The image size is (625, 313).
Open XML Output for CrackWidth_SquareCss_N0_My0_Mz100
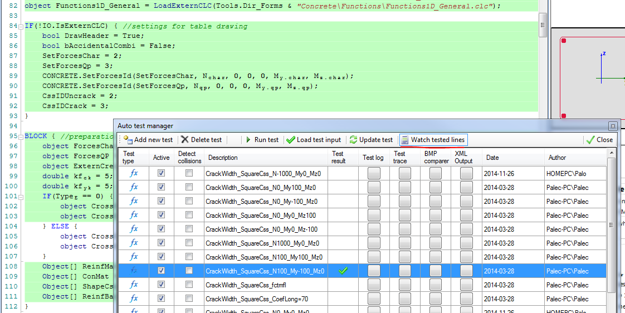[x=466, y=216]
